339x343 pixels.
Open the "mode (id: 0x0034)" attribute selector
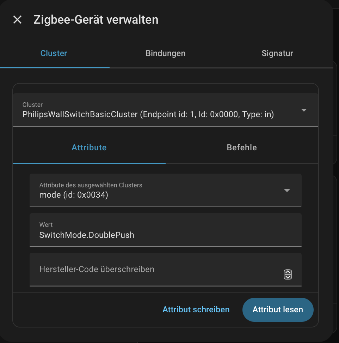pos(74,194)
